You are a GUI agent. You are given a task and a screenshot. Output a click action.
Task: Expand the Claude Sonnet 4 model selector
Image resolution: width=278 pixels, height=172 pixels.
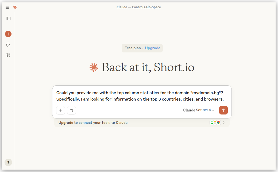click(x=198, y=110)
